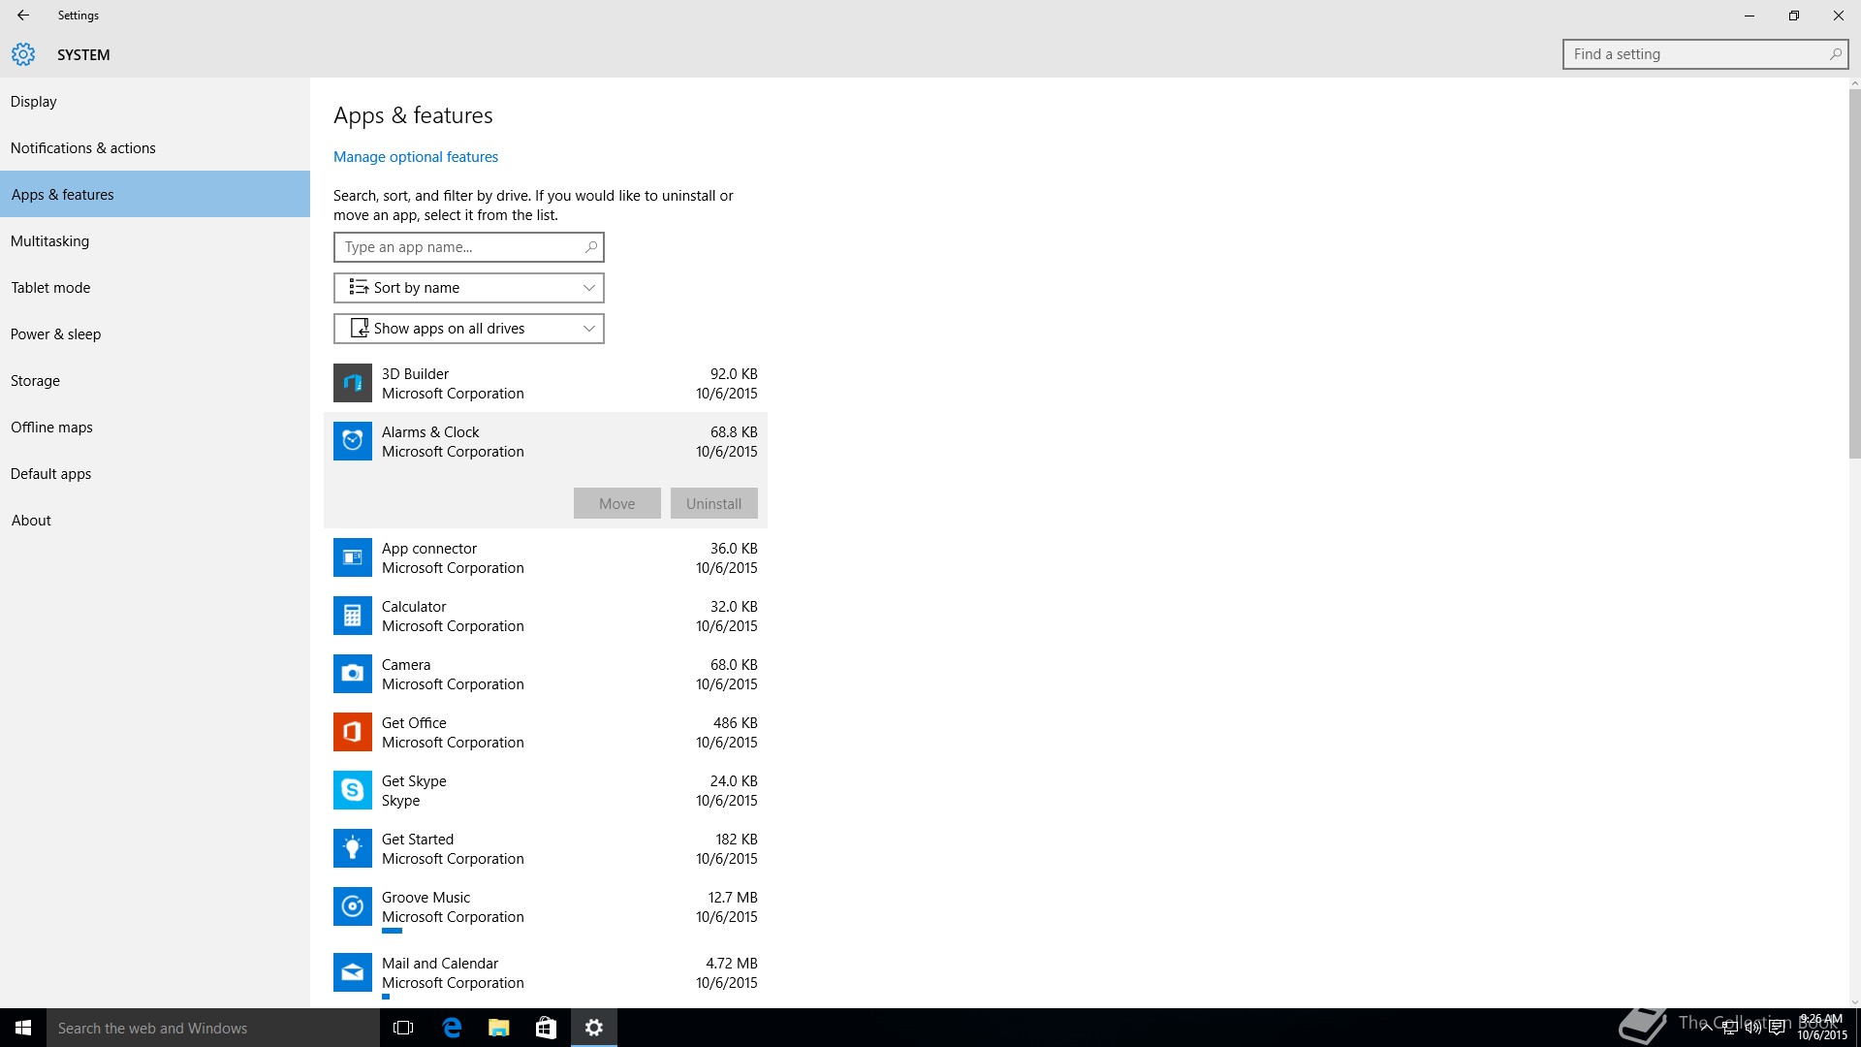Click the Type an app name field
Viewport: 1861px width, 1047px height.
[469, 247]
